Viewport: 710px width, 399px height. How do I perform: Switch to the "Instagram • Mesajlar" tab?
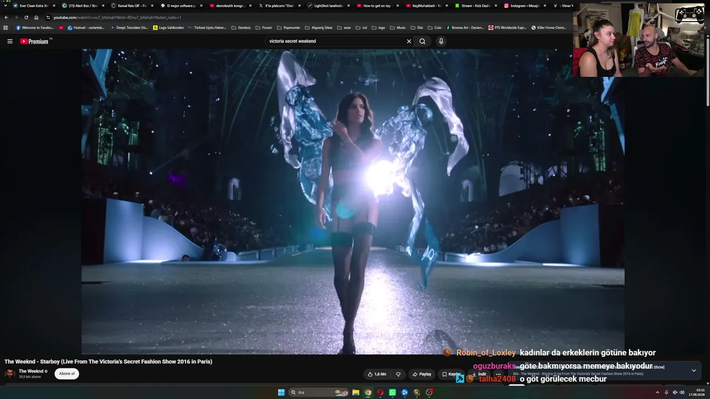tap(525, 6)
